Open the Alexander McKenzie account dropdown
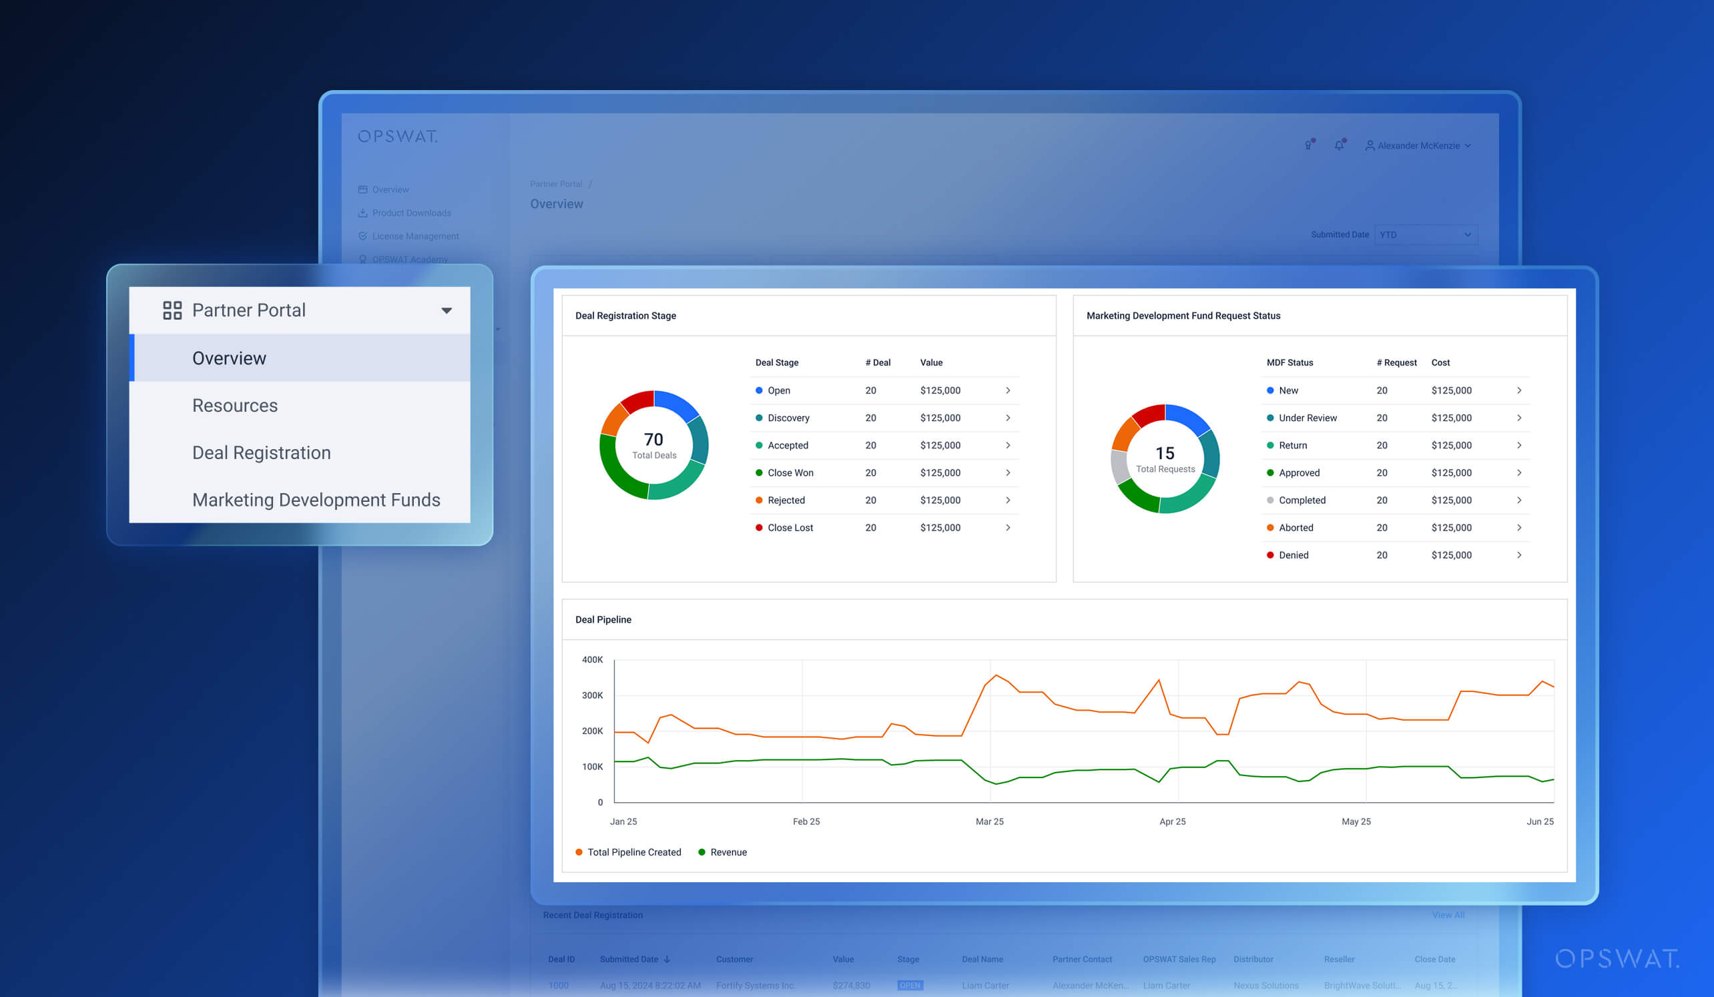1714x997 pixels. (1420, 145)
